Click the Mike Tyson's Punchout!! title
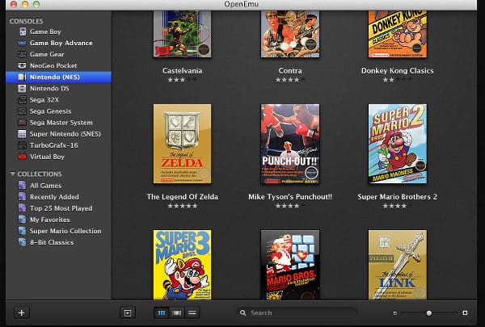The image size is (485, 327). click(290, 197)
